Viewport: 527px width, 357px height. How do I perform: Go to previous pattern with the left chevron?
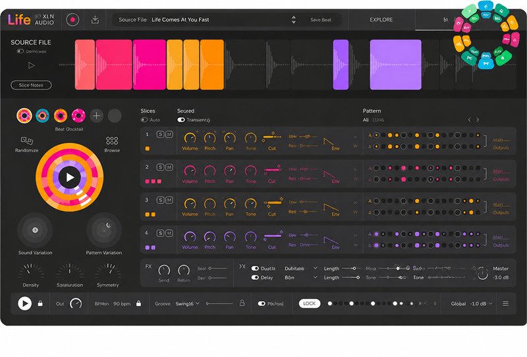(x=469, y=120)
